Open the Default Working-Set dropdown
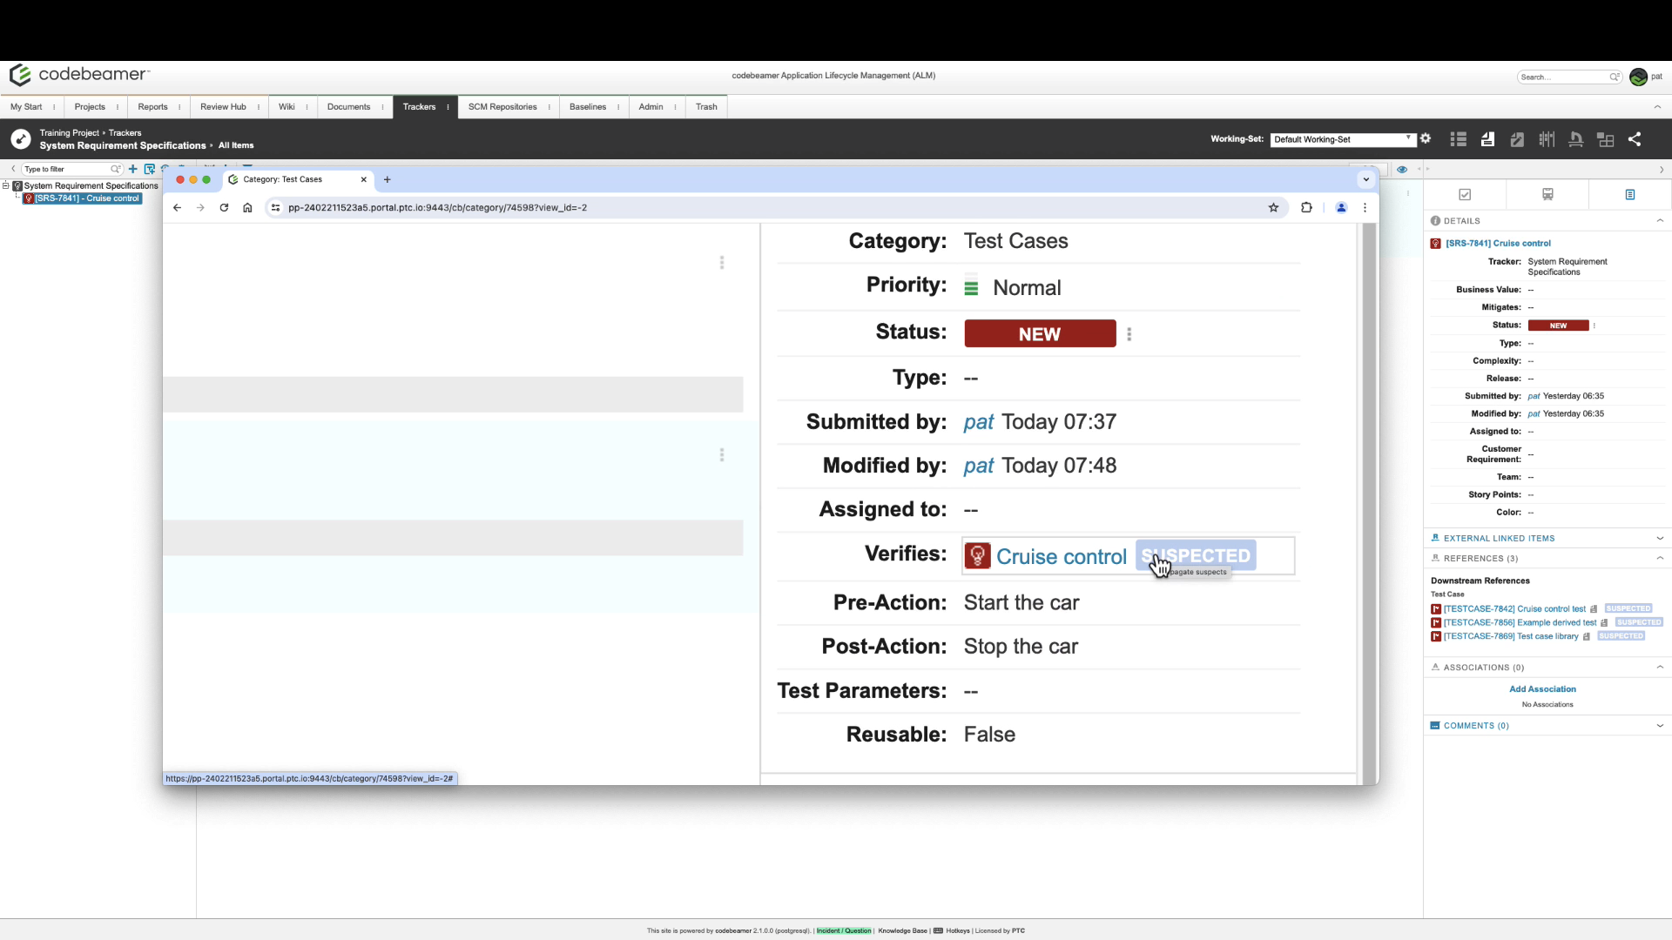The height and width of the screenshot is (940, 1672). click(x=1343, y=139)
